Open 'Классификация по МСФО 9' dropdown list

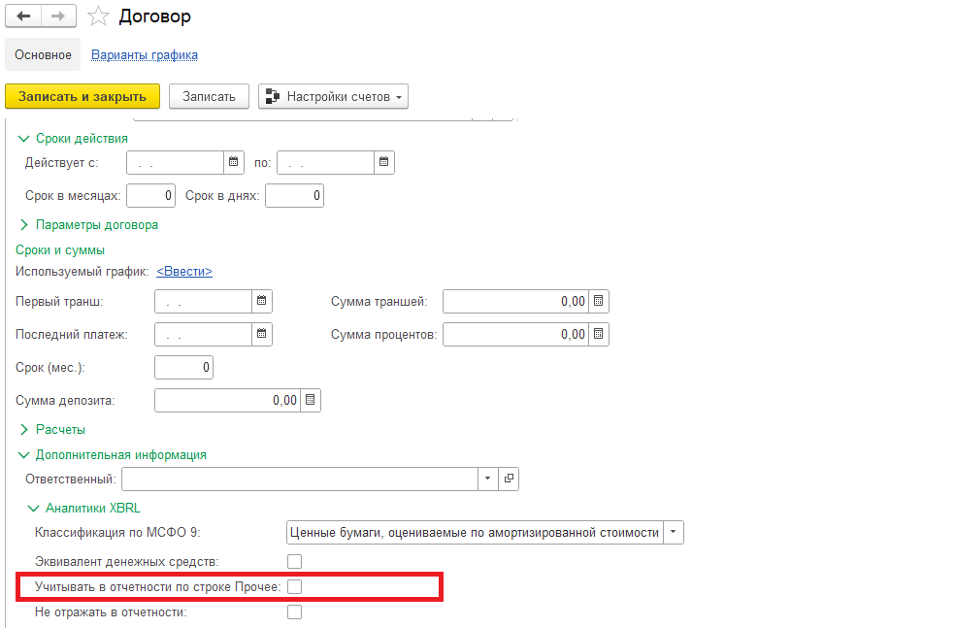675,532
